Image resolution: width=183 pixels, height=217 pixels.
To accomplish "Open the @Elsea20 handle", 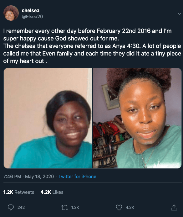I will click(x=32, y=17).
